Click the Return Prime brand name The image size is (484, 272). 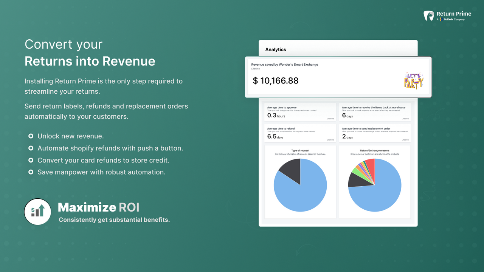(x=454, y=14)
